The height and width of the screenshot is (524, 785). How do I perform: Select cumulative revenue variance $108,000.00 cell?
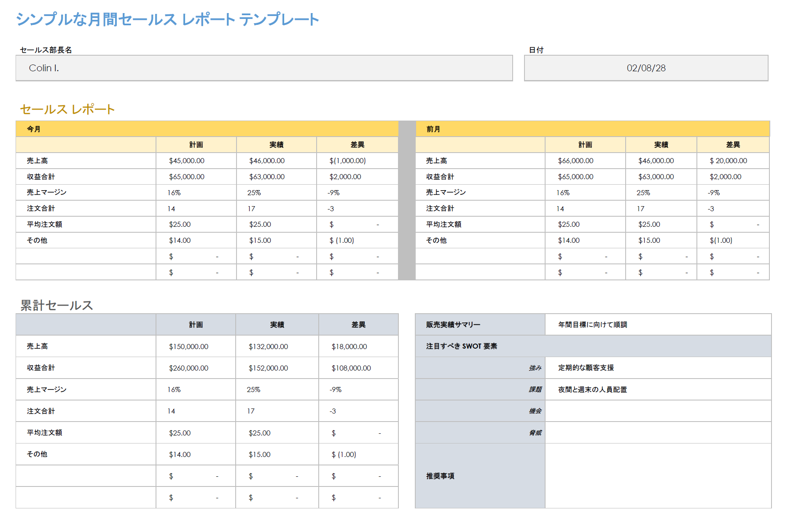pos(358,368)
